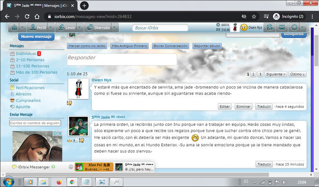Click Más Antiguo Primero
Screen dimensions: 319x187
tap(130, 46)
